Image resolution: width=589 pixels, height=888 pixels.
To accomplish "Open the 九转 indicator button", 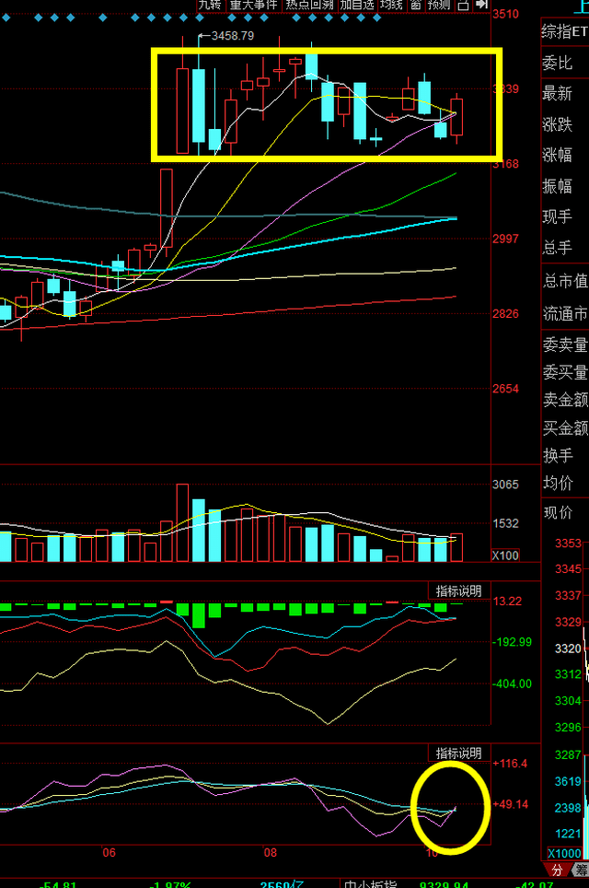I will [210, 6].
